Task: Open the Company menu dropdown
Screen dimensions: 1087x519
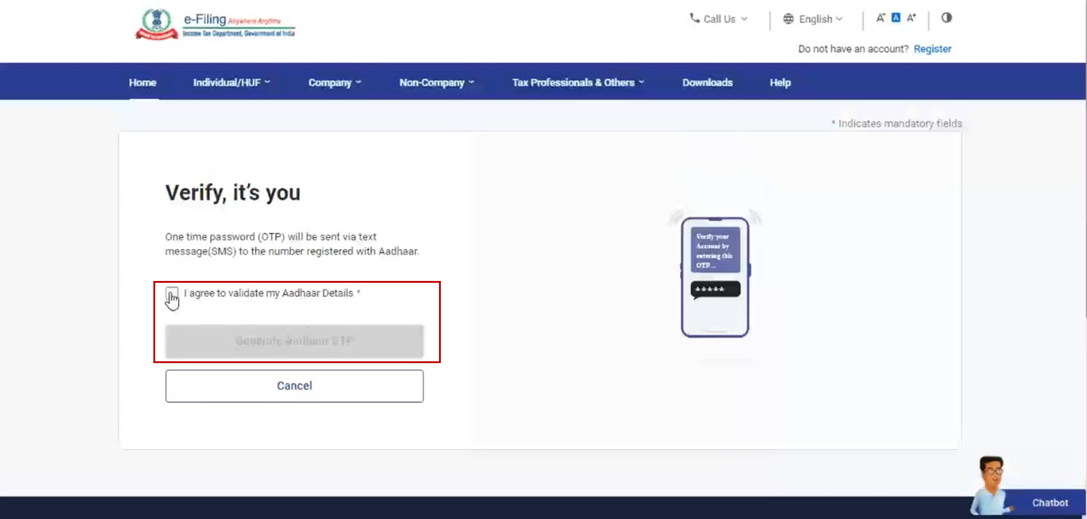Action: (x=335, y=83)
